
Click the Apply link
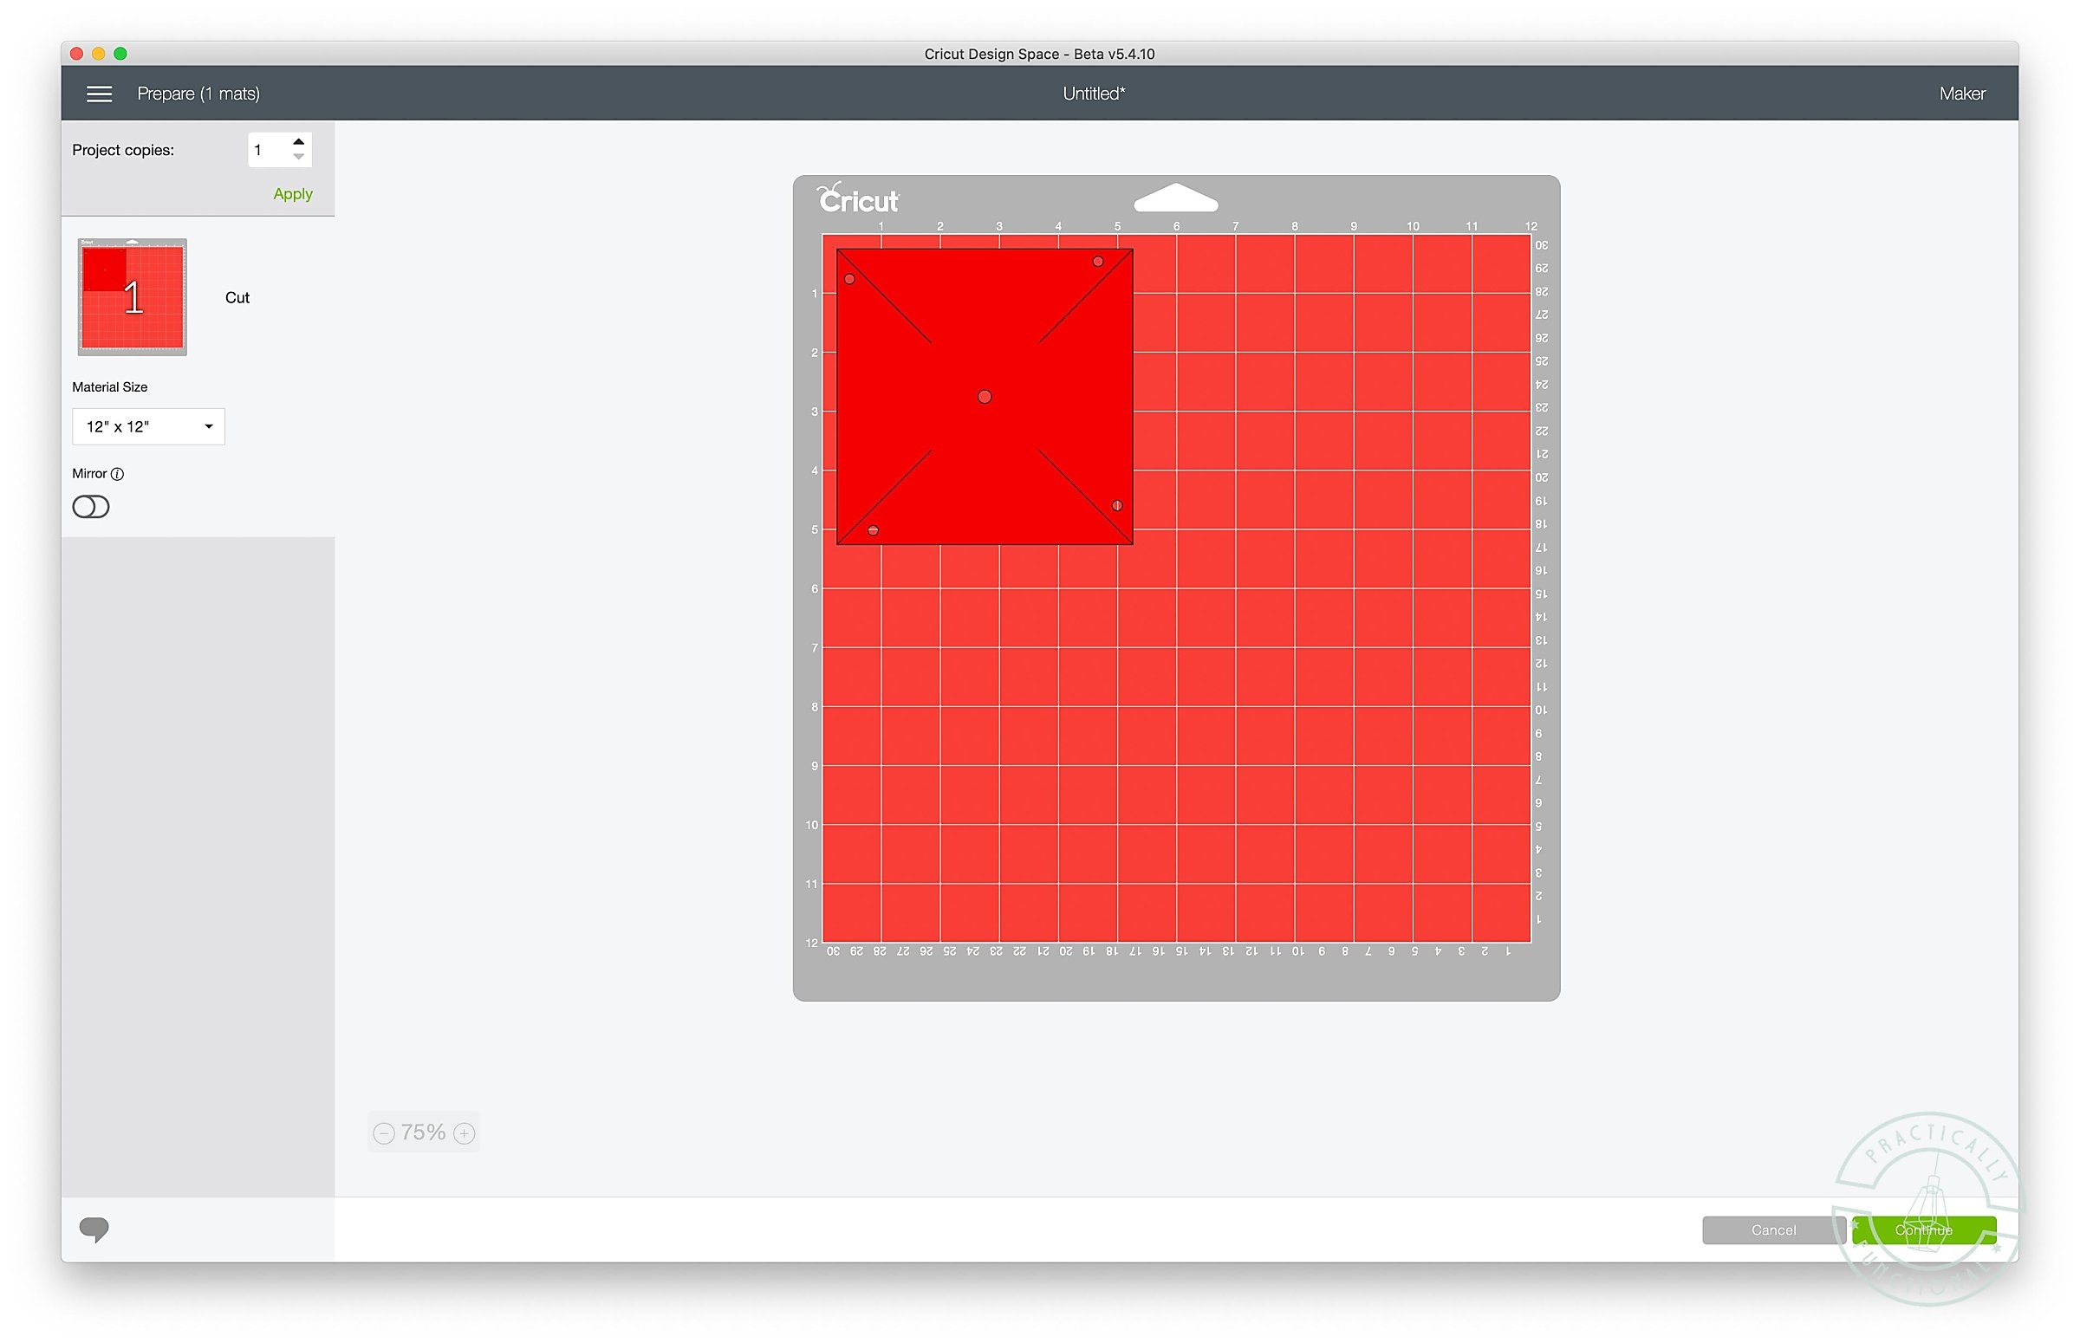(x=292, y=193)
